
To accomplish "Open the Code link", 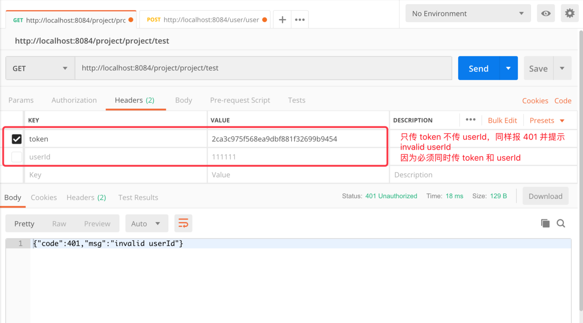I will coord(563,101).
